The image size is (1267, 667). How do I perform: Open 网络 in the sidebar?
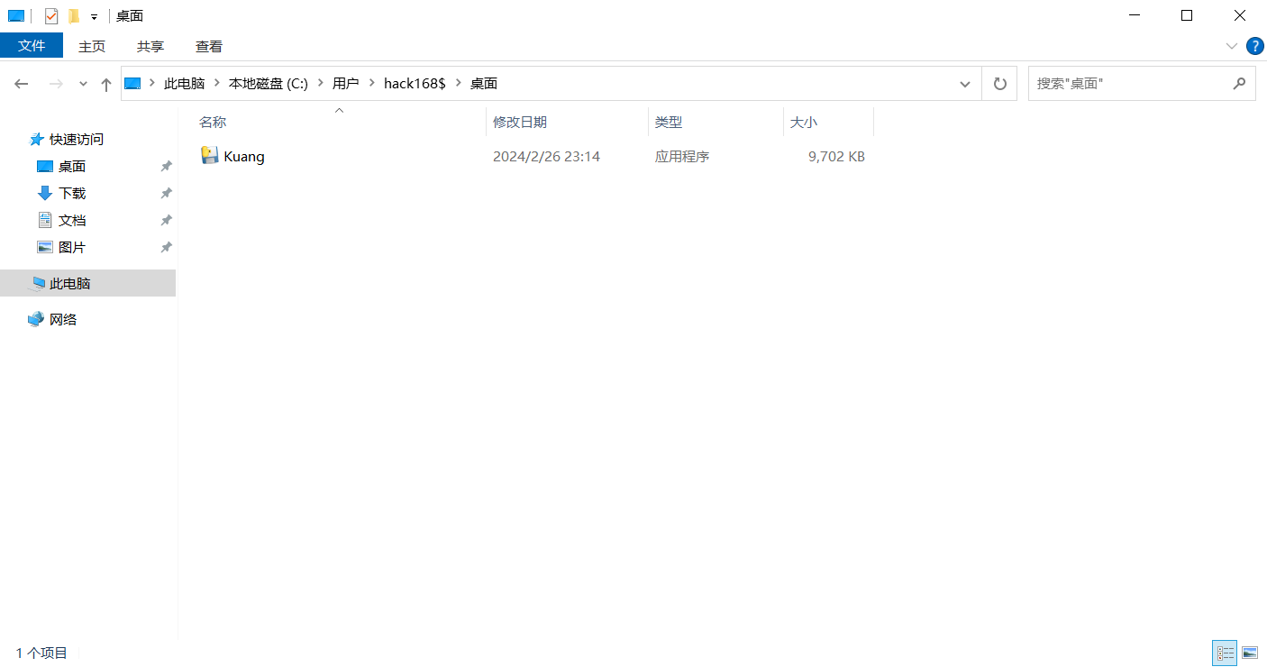click(x=63, y=318)
